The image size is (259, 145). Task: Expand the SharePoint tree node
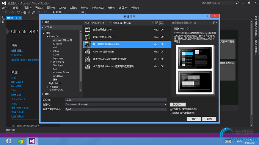[x=51, y=62]
